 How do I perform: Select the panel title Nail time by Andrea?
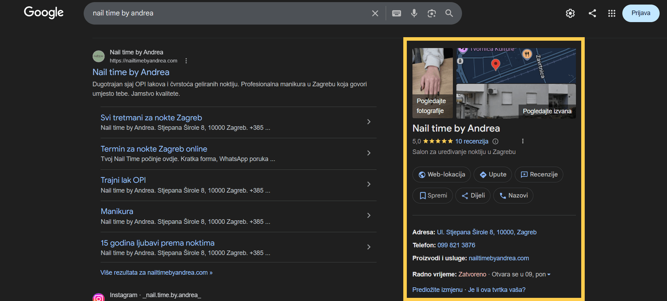[456, 128]
